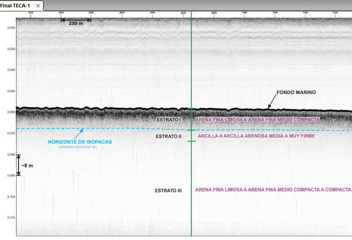352x240 pixels.
Task: Click the 0.040 value on vertical axis
Action: point(11,70)
